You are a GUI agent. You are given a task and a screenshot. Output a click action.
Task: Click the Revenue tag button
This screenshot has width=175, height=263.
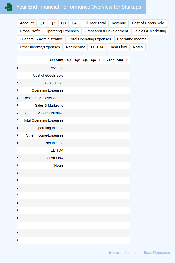[119, 23]
